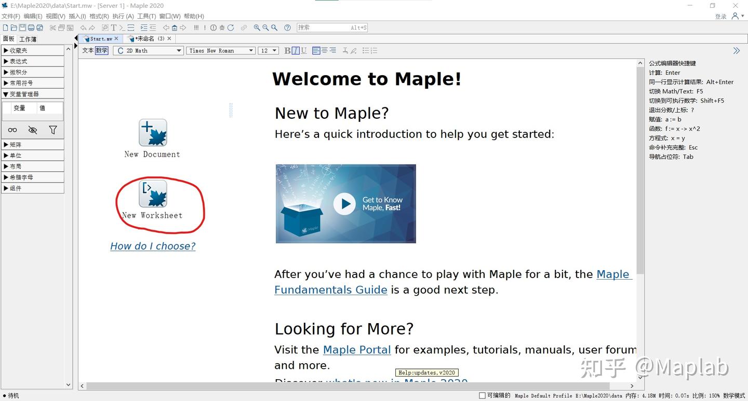Apply a filter in the 变量管理器 panel
Viewport: 748px width, 401px height.
pos(53,130)
